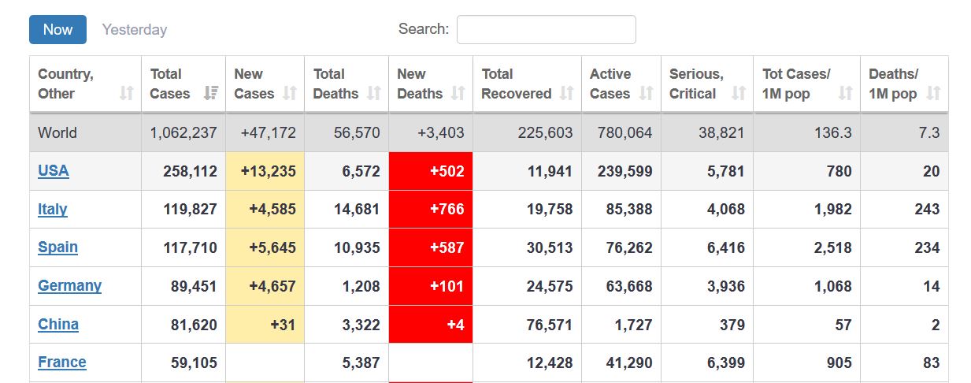Sort table by New Cases arrows

289,94
